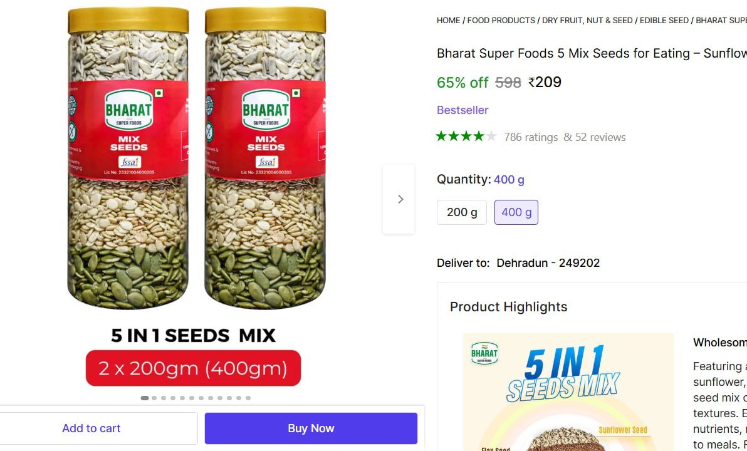747x451 pixels.
Task: Click the next image arrow chevron
Action: [x=400, y=199]
